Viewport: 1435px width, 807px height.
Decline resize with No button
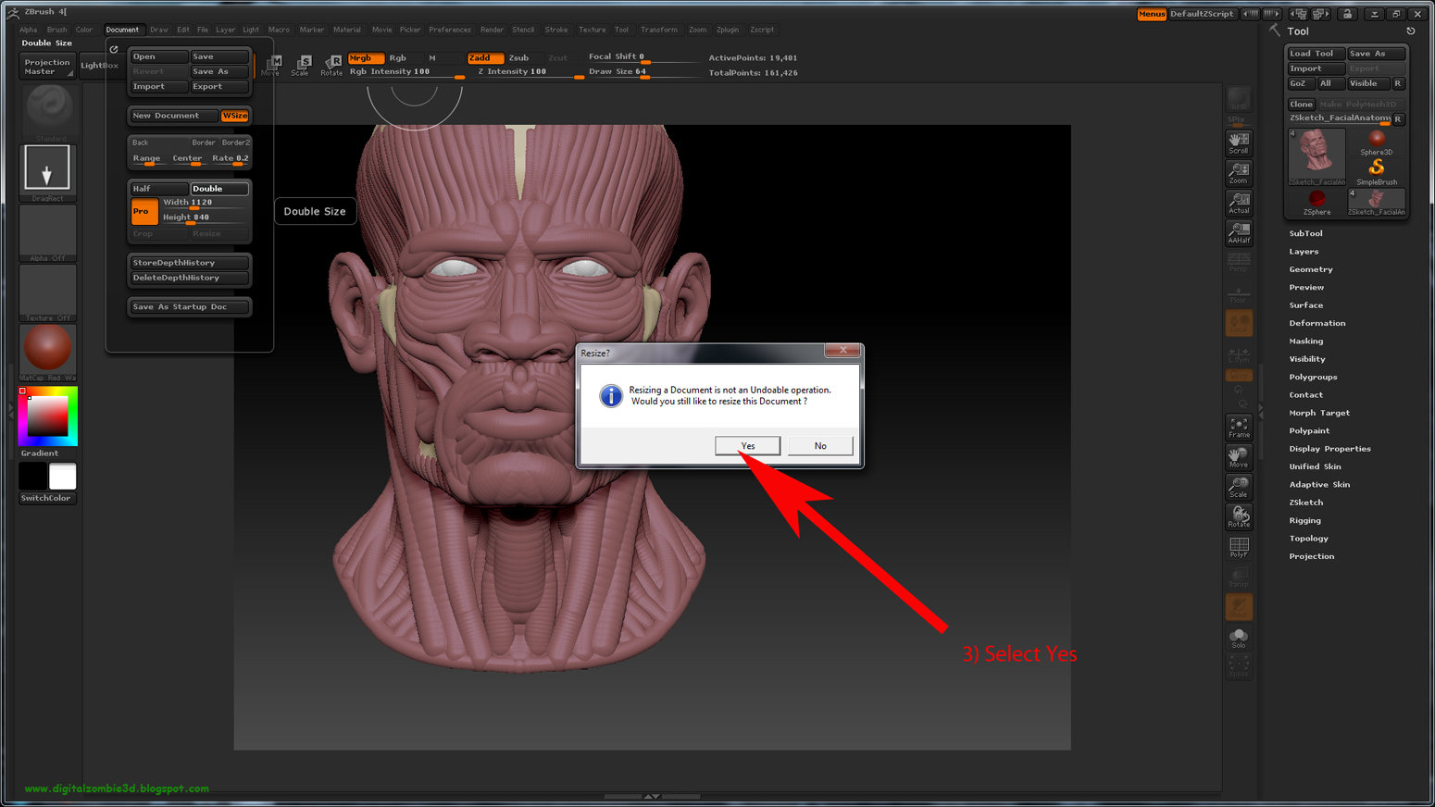(x=820, y=446)
